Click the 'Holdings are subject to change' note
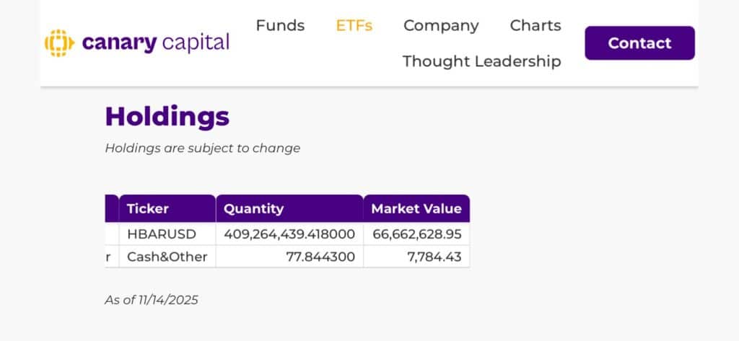 202,149
